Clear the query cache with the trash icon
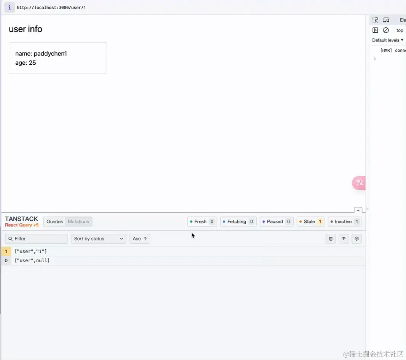Screen dimensions: 406x360 [x=331, y=239]
